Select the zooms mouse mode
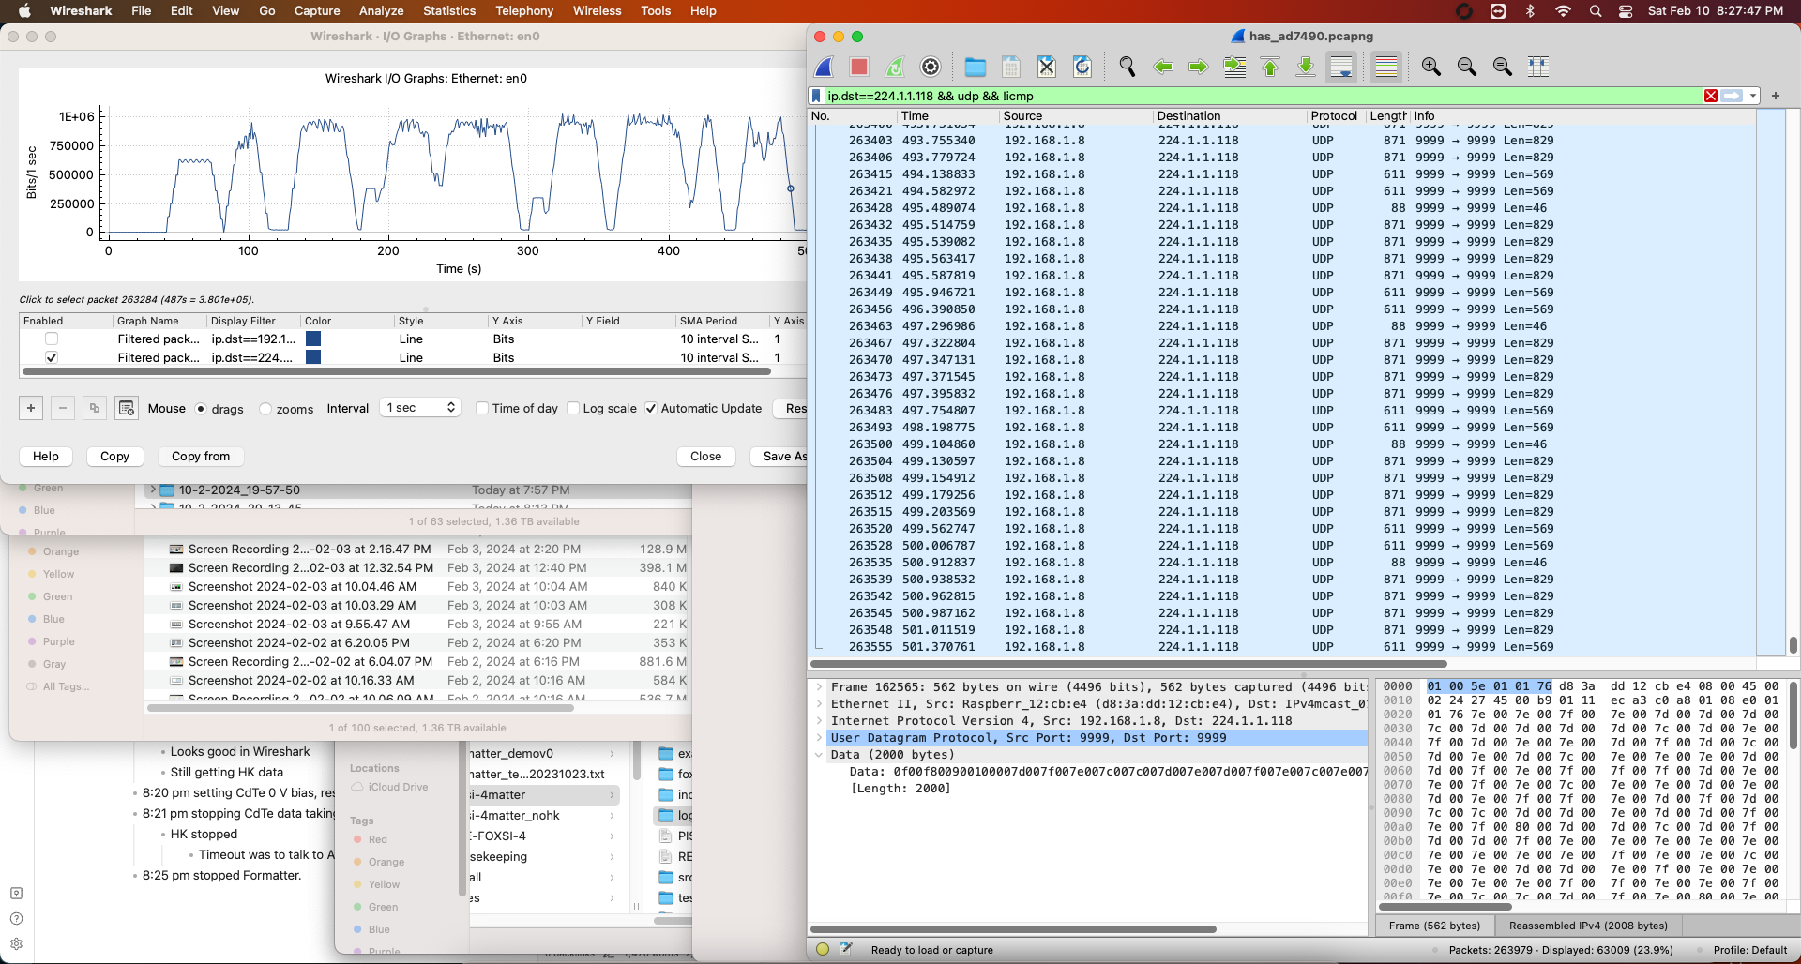This screenshot has width=1801, height=964. [265, 409]
